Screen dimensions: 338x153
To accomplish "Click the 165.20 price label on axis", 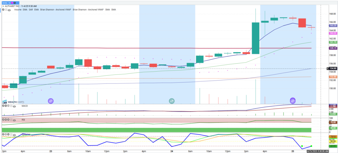I will click(x=333, y=25).
